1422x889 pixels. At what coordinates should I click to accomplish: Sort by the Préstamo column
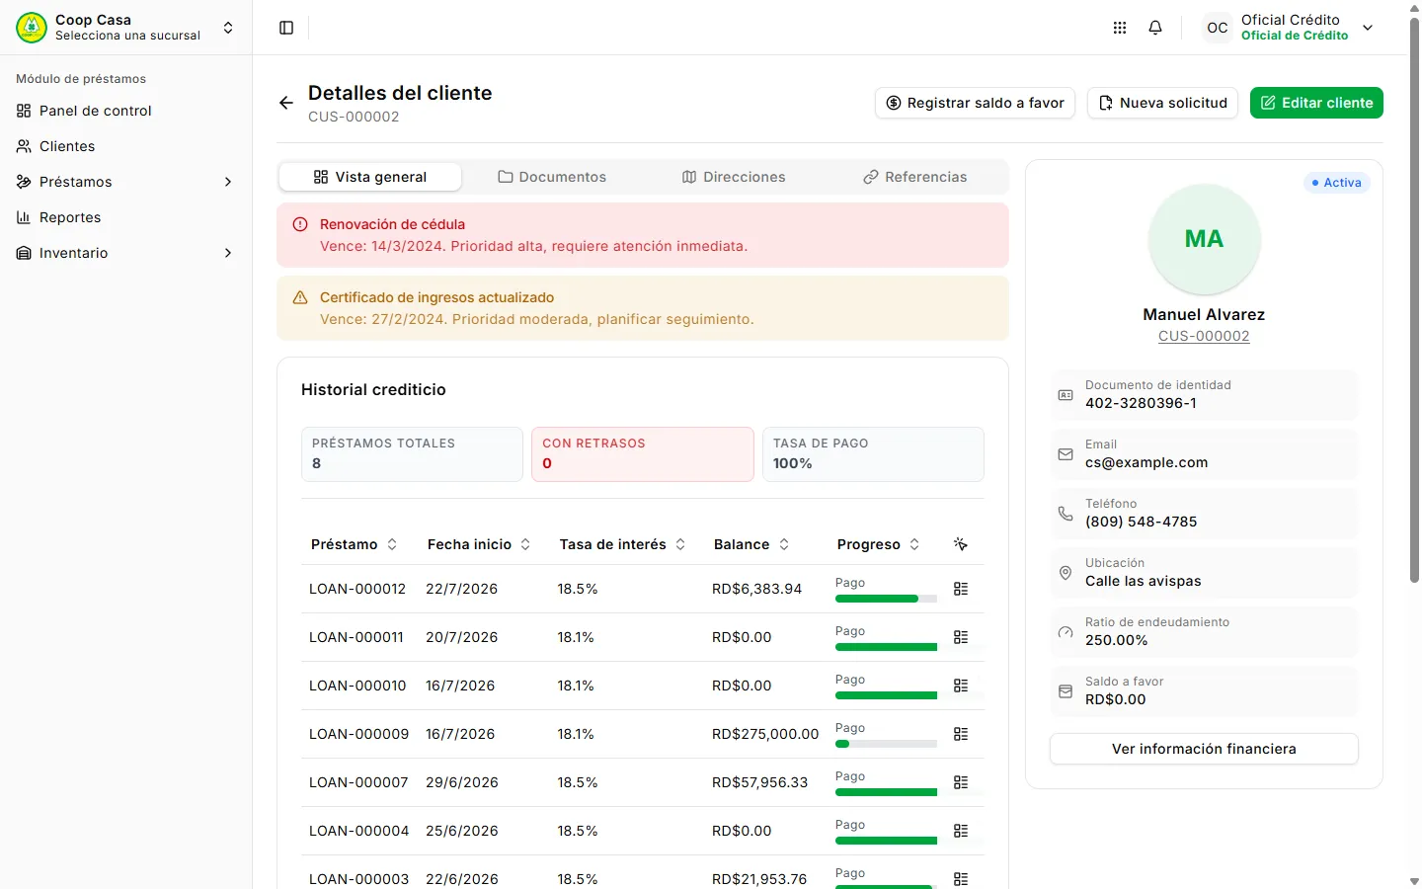[354, 544]
